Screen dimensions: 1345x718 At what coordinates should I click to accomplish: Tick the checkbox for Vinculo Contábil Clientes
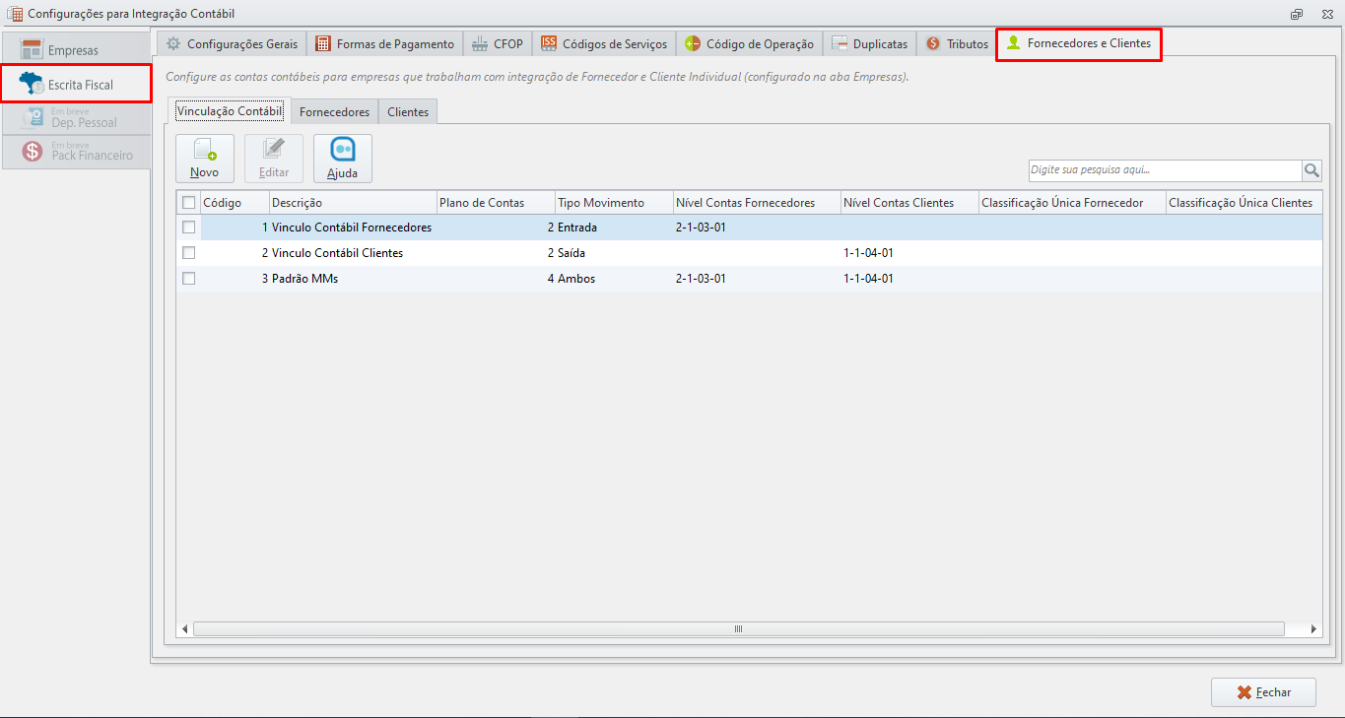(x=189, y=252)
